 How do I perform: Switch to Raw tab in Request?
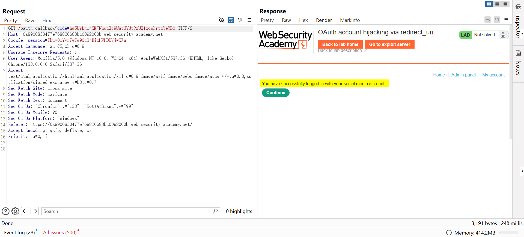pyautogui.click(x=29, y=20)
